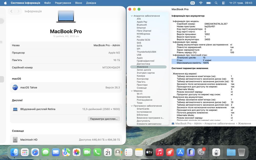Select Bluetooth in hardware list
Image resolution: width=256 pixels, height=160 pixels.
[x=142, y=25]
